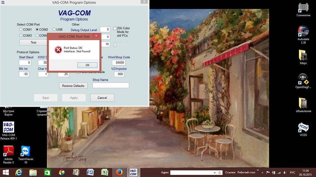316x177 pixels.
Task: Select the COM4 port radio button
Action: [x=37, y=35]
